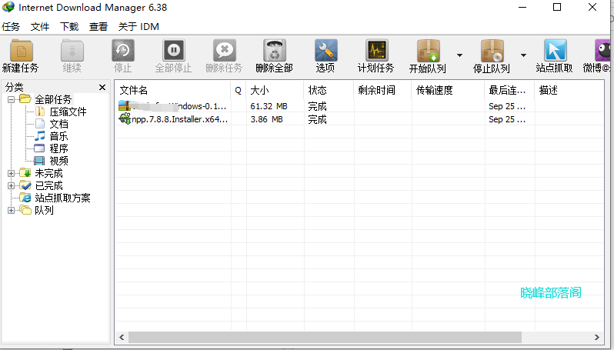Select 视频 category

coord(59,161)
